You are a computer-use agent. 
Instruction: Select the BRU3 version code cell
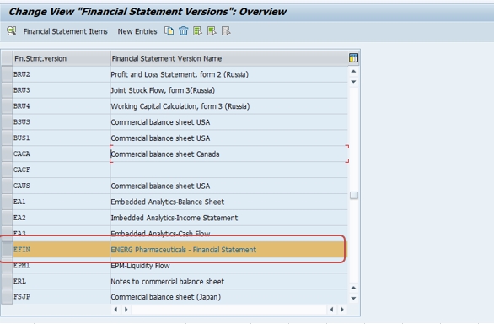point(62,90)
